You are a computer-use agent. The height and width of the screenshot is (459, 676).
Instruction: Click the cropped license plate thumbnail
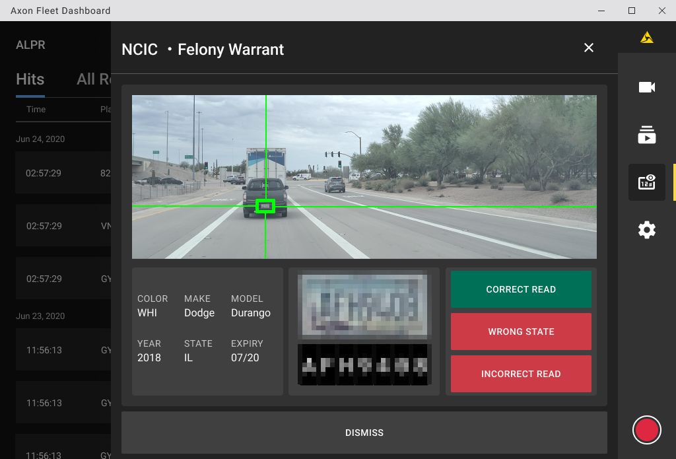point(364,306)
